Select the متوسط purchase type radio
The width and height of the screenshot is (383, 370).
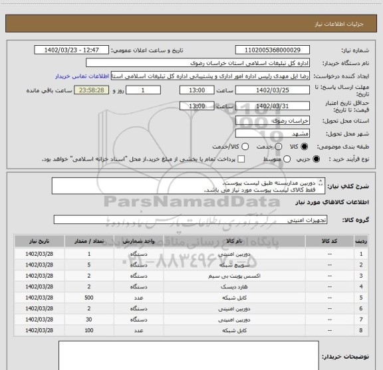click(287, 159)
